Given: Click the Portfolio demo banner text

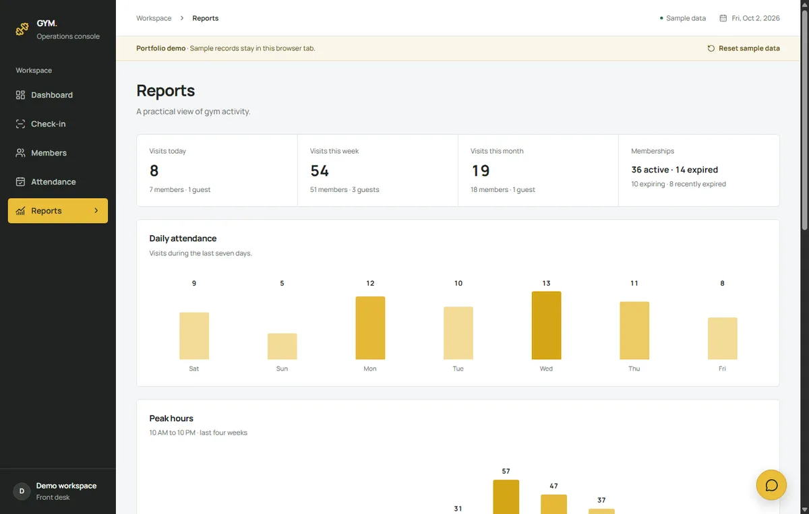Looking at the screenshot, I should pos(226,49).
